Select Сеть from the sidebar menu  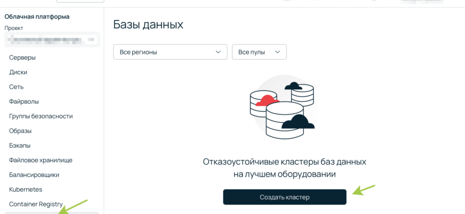pos(17,87)
